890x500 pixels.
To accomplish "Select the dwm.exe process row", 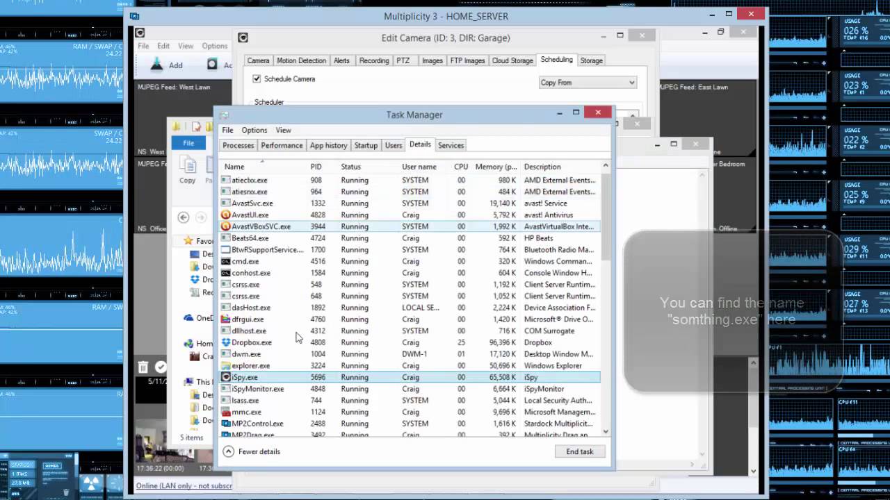I will tap(410, 353).
